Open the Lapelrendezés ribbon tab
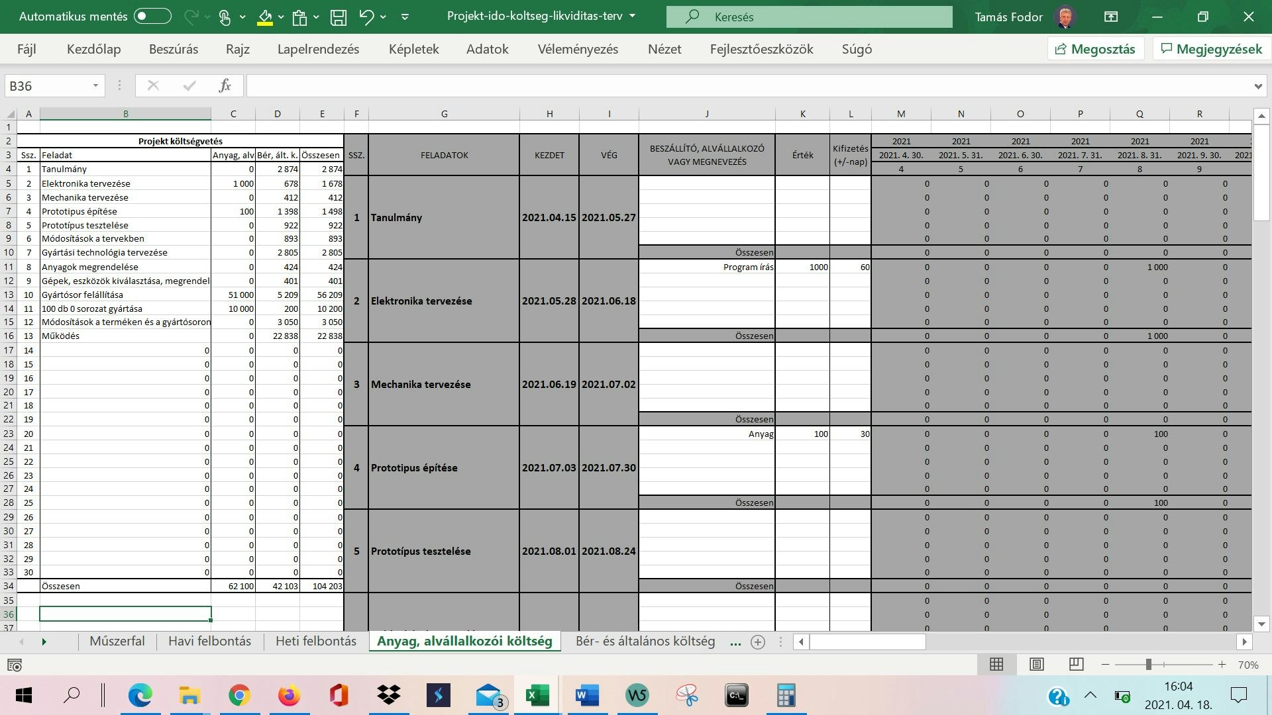1272x715 pixels. point(318,49)
